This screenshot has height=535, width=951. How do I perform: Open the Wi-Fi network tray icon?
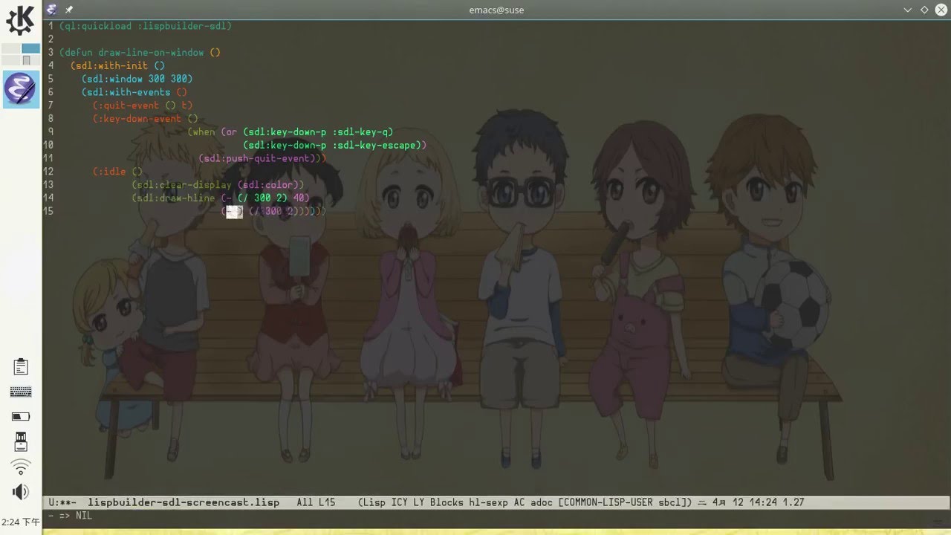[21, 467]
